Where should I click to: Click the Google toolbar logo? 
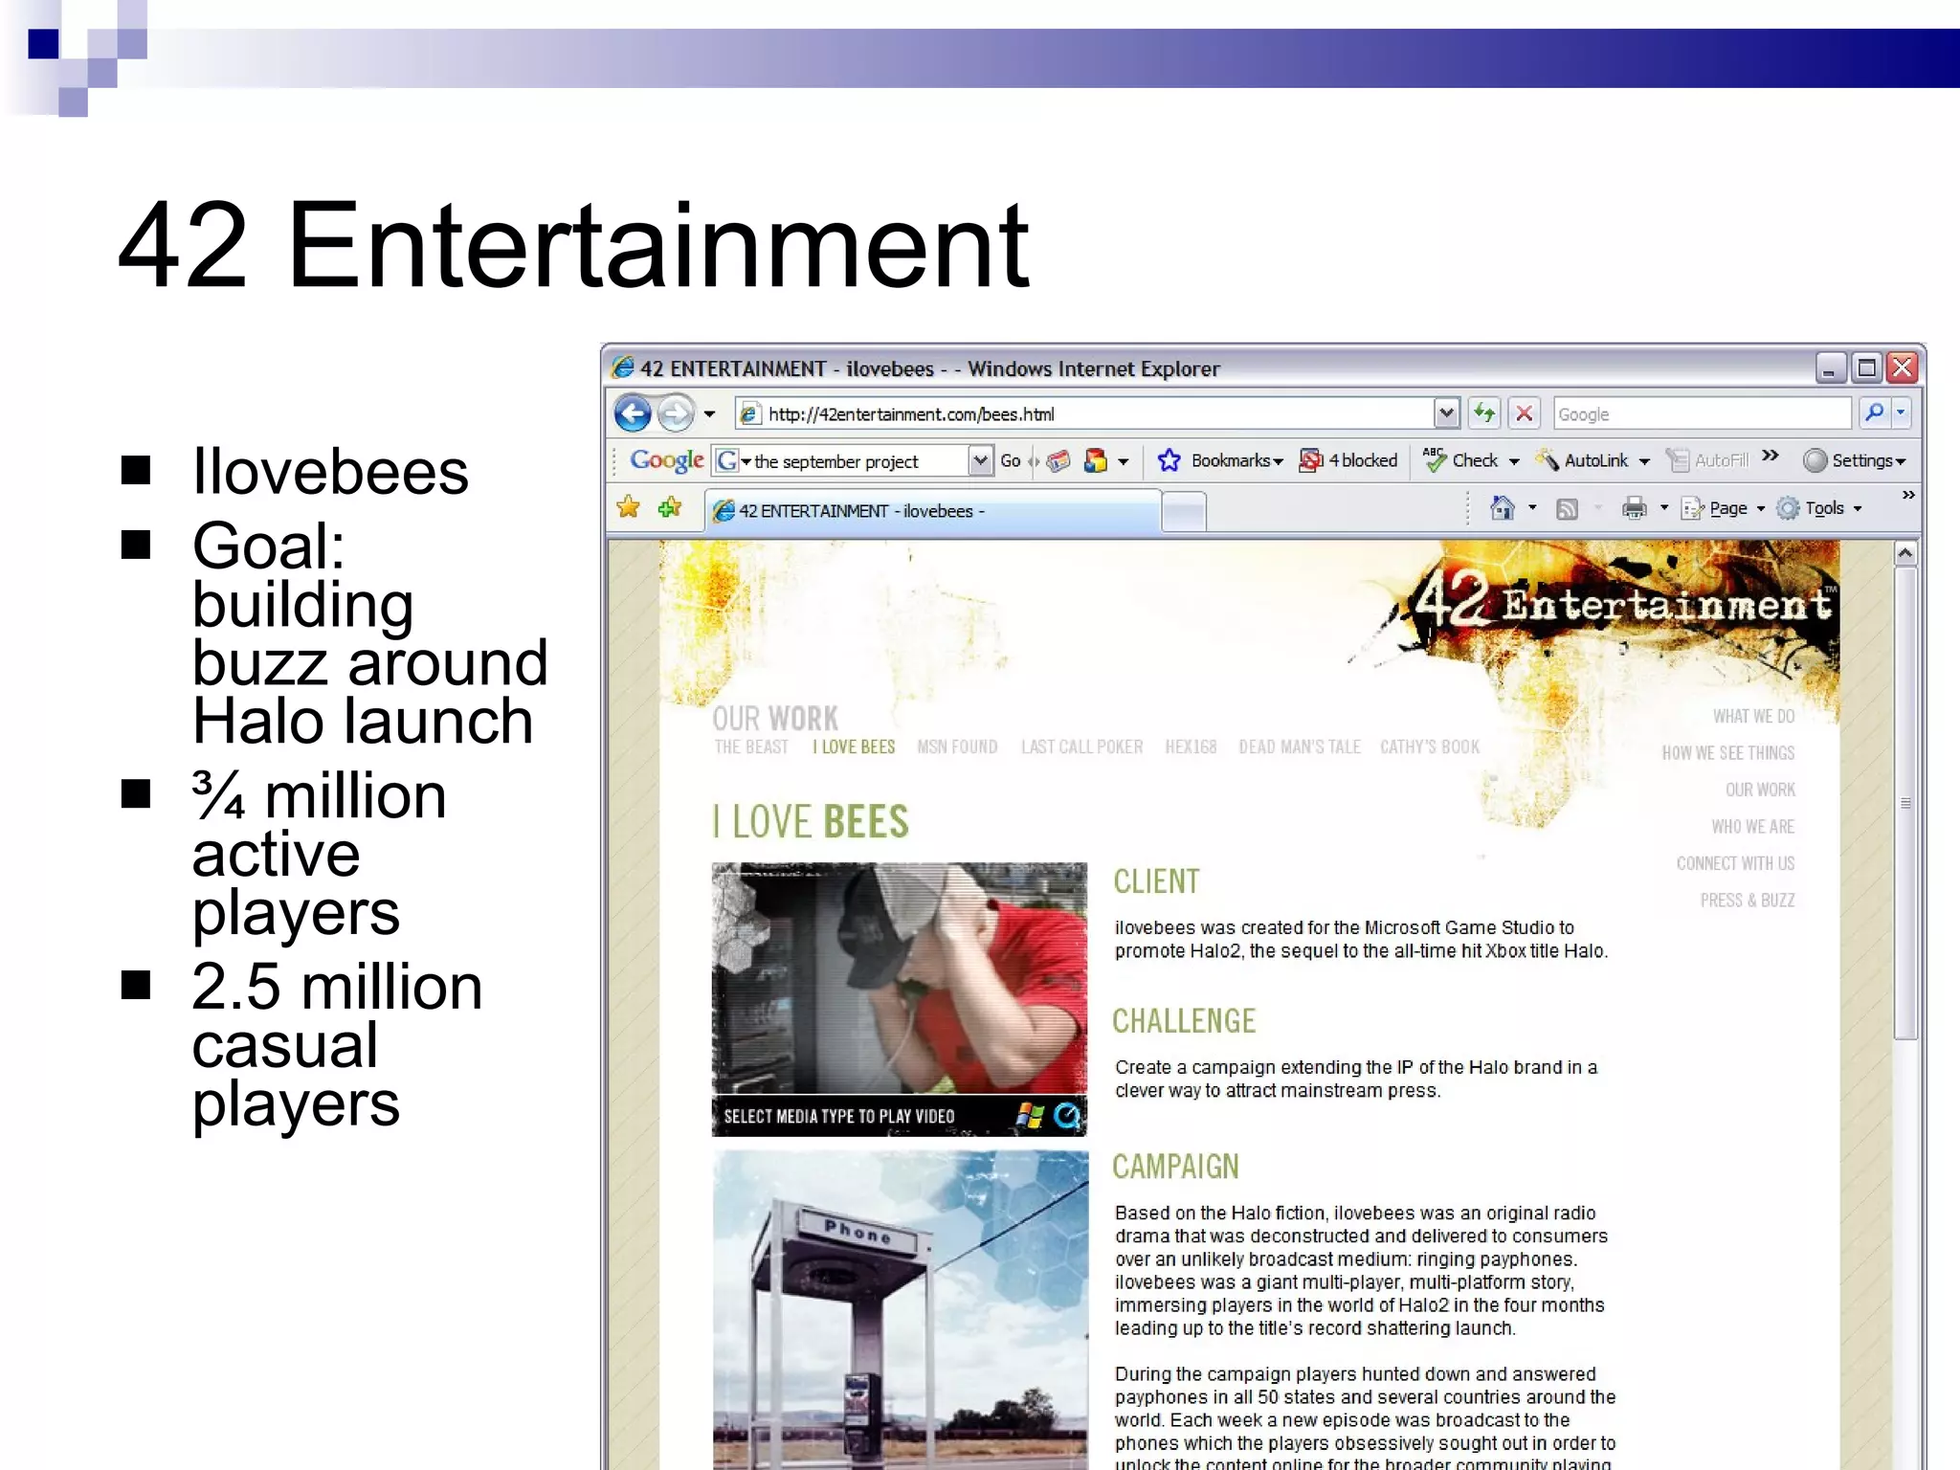(x=667, y=461)
